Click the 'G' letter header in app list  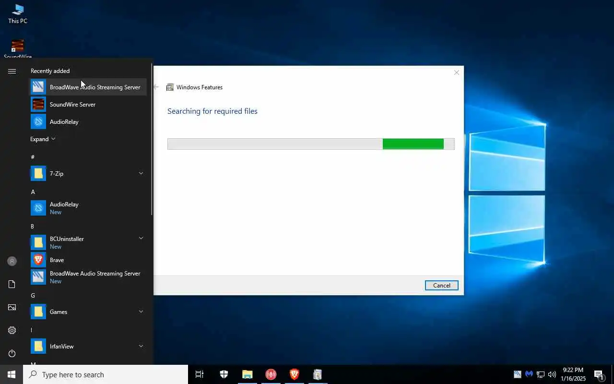[x=33, y=295]
